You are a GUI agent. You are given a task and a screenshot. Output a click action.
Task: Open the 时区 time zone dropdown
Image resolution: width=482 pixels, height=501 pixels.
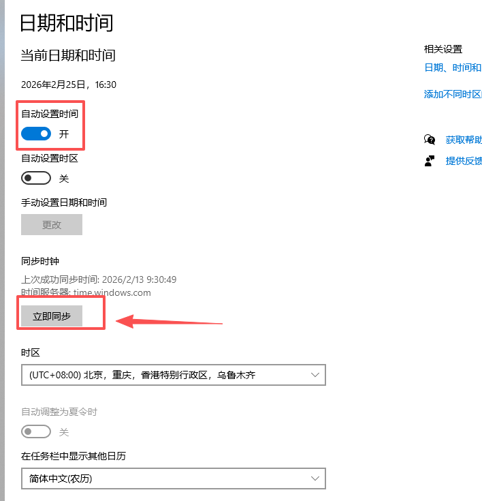coord(173,375)
